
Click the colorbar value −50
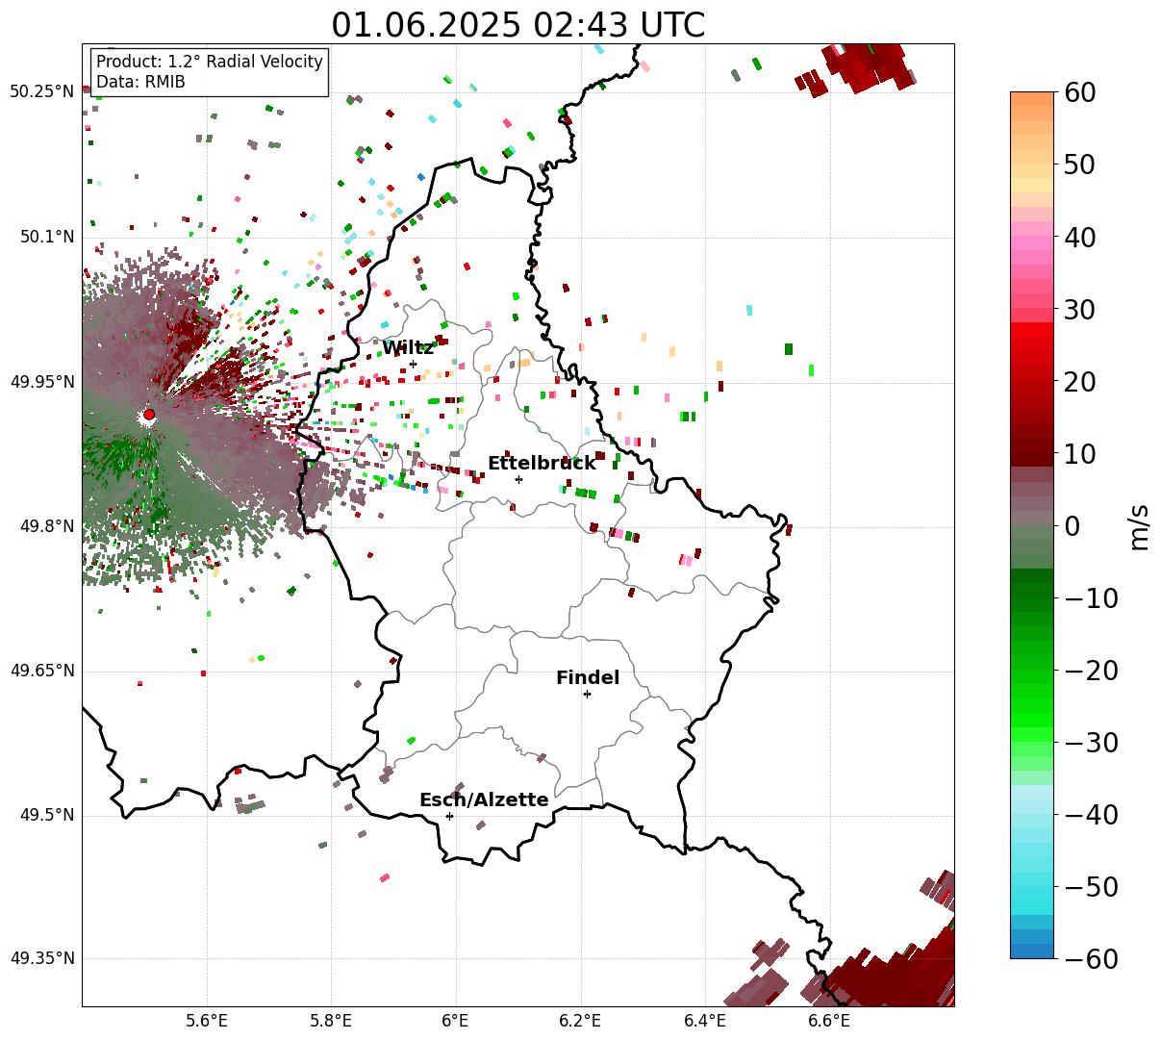[x=1091, y=887]
